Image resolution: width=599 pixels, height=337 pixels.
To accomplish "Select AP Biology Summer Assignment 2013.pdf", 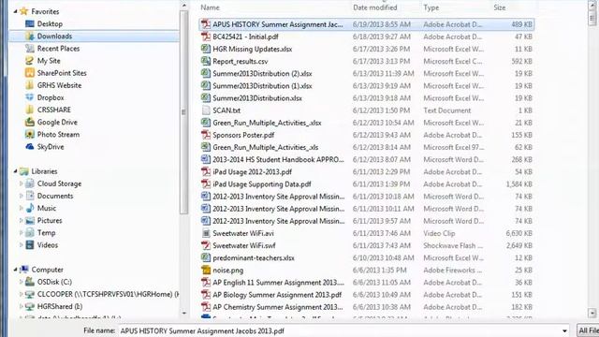I will click(367, 295).
